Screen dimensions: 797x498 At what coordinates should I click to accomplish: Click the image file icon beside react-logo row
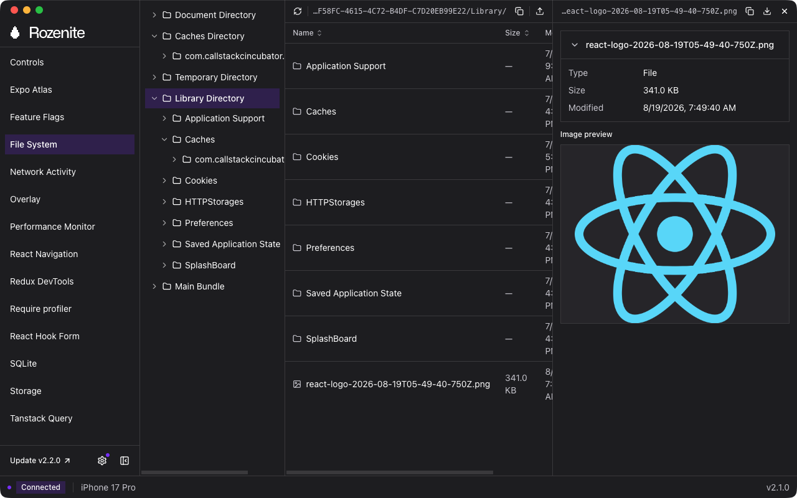(x=297, y=384)
